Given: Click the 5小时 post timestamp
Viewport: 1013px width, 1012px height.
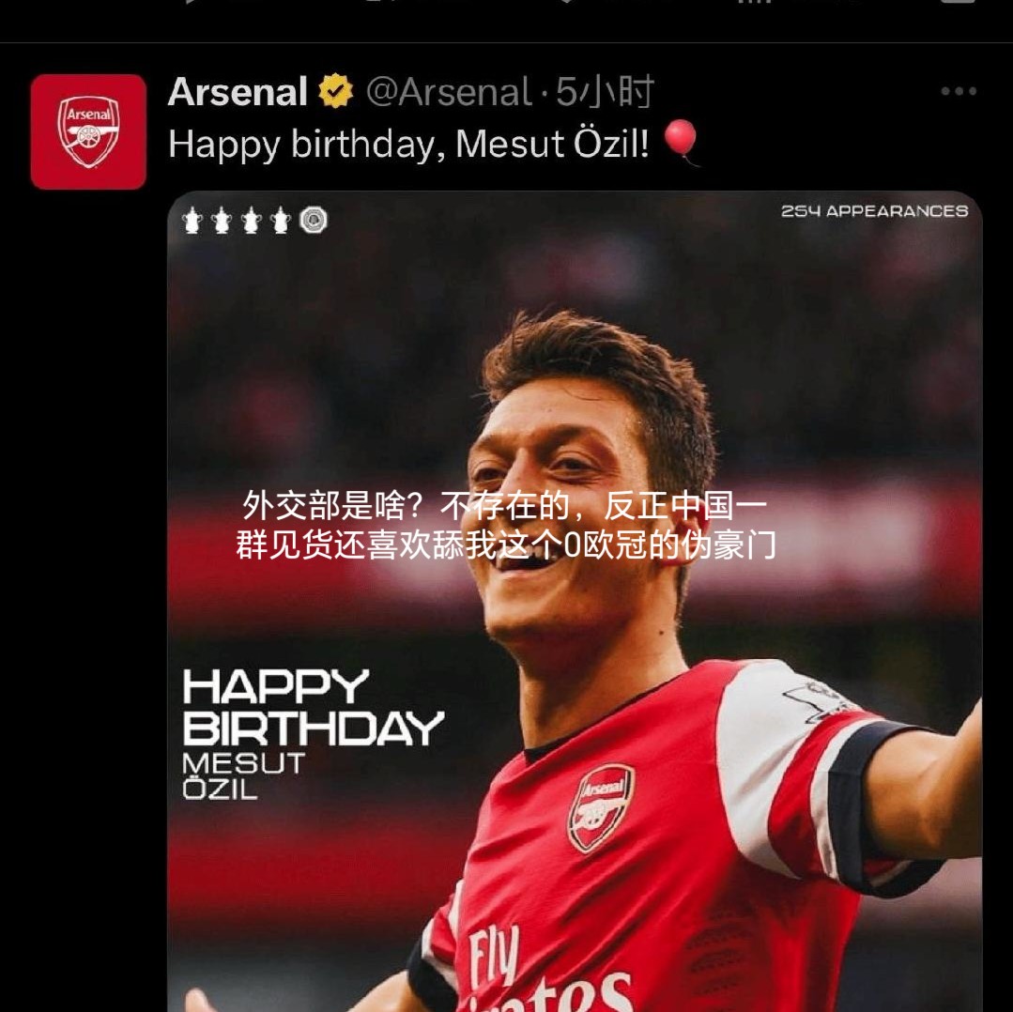Looking at the screenshot, I should (x=605, y=92).
